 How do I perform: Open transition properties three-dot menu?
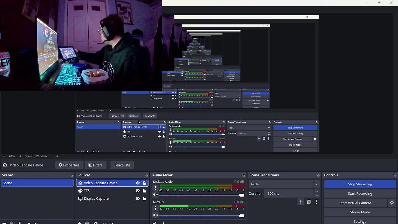pos(316,202)
